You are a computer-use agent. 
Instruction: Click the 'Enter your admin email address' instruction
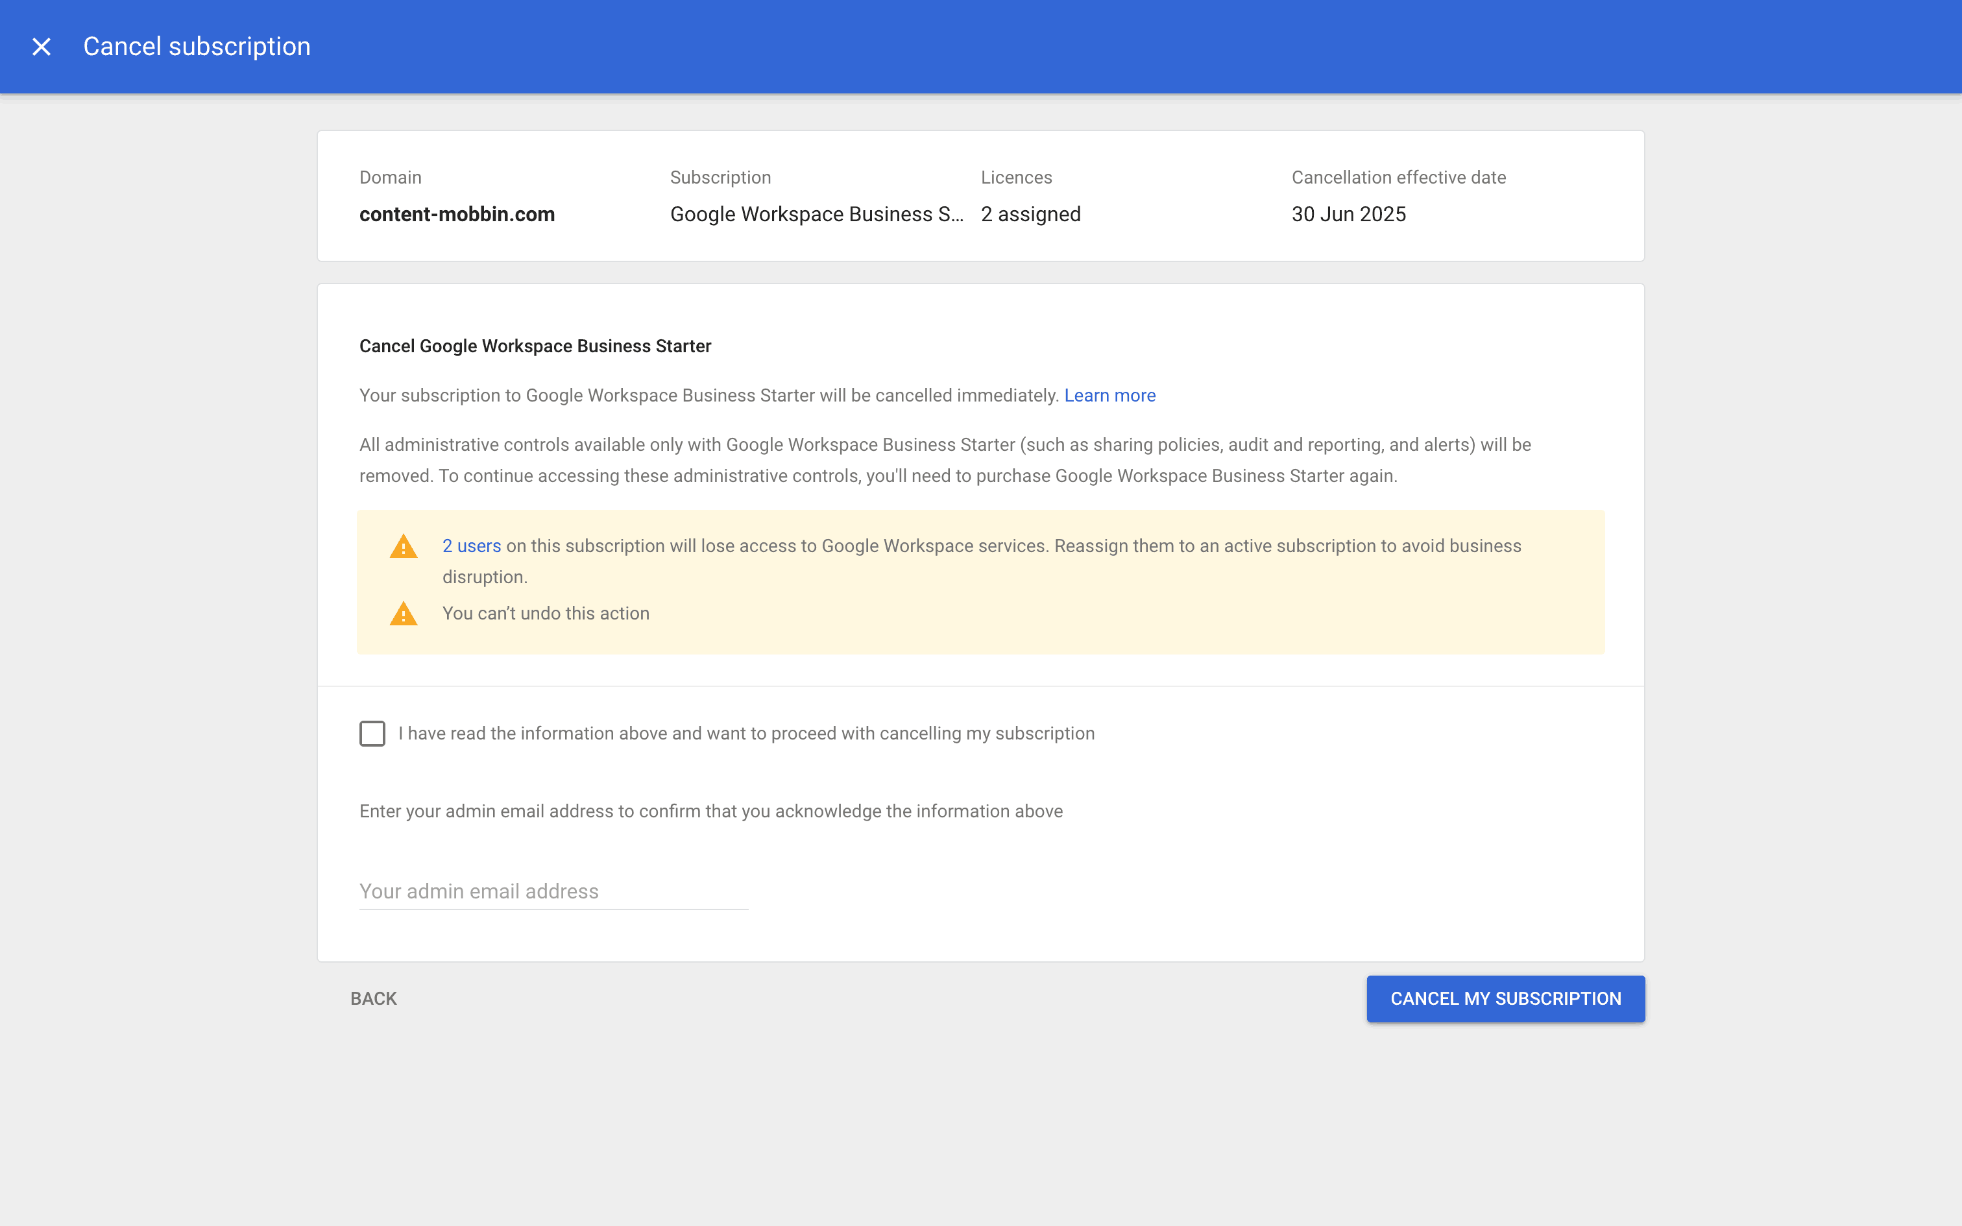710,811
